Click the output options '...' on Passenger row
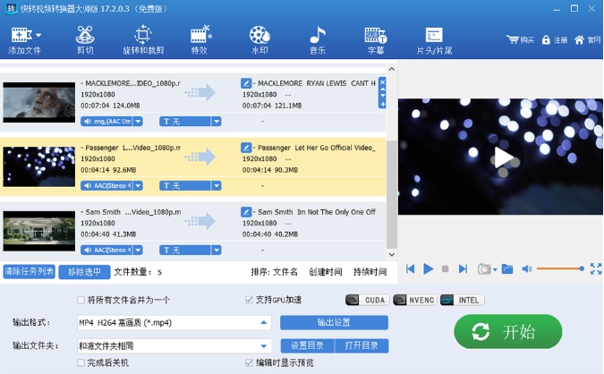The height and width of the screenshot is (374, 604). coord(288,158)
